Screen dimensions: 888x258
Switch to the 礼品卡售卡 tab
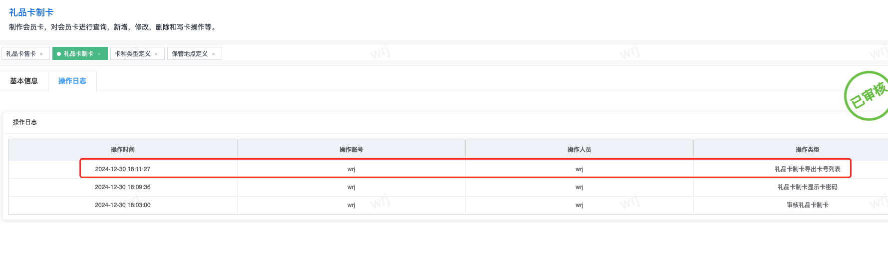[21, 54]
